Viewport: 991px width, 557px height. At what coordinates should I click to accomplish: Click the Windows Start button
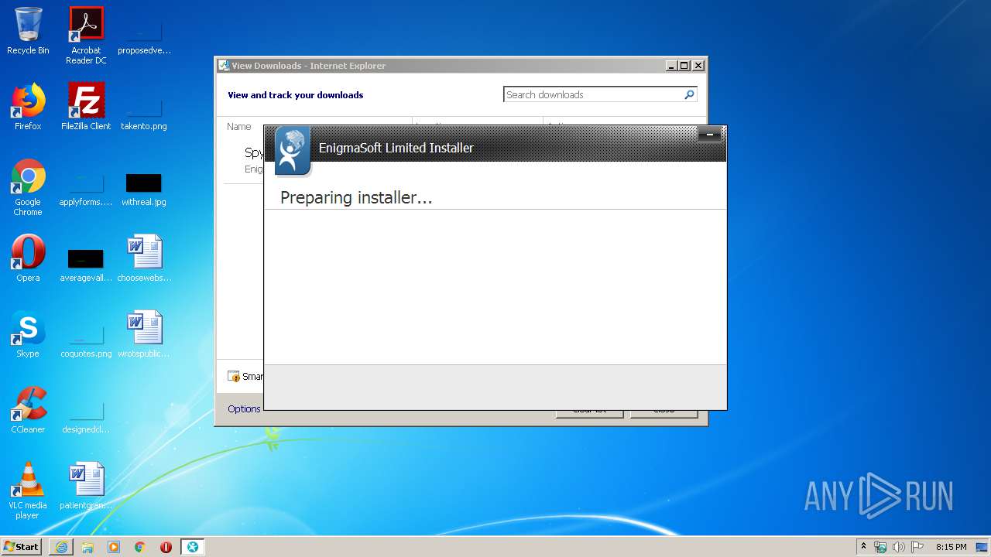click(x=22, y=546)
